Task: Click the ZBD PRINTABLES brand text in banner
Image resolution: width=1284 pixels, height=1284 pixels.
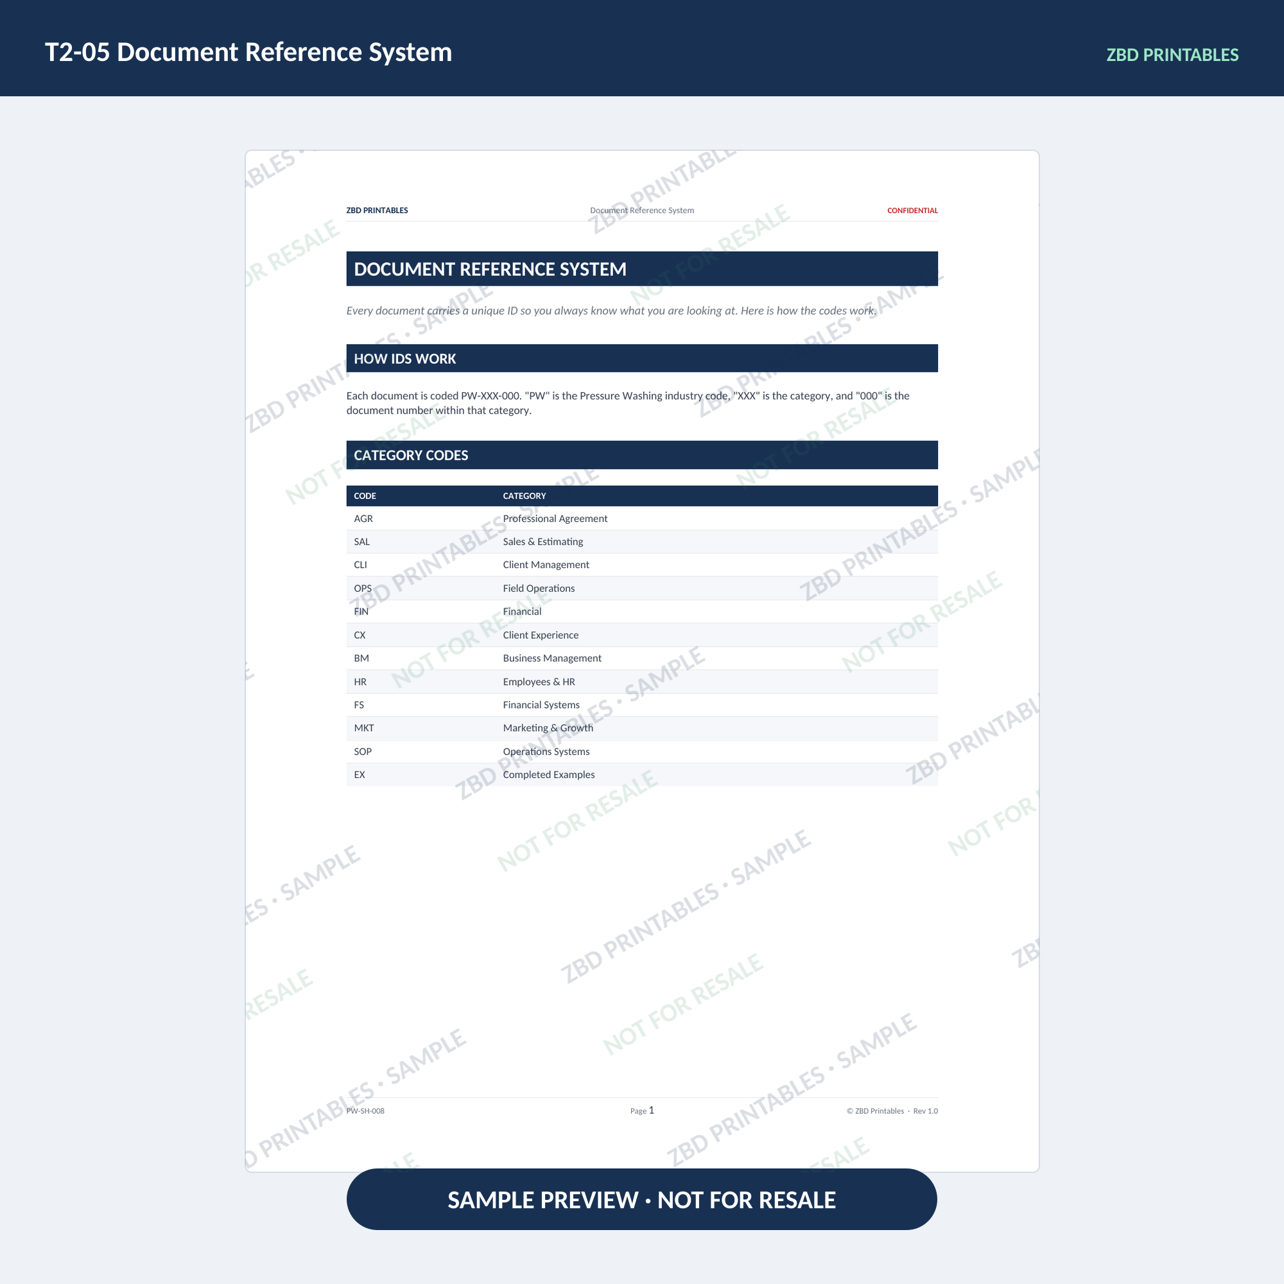Action: point(1172,55)
